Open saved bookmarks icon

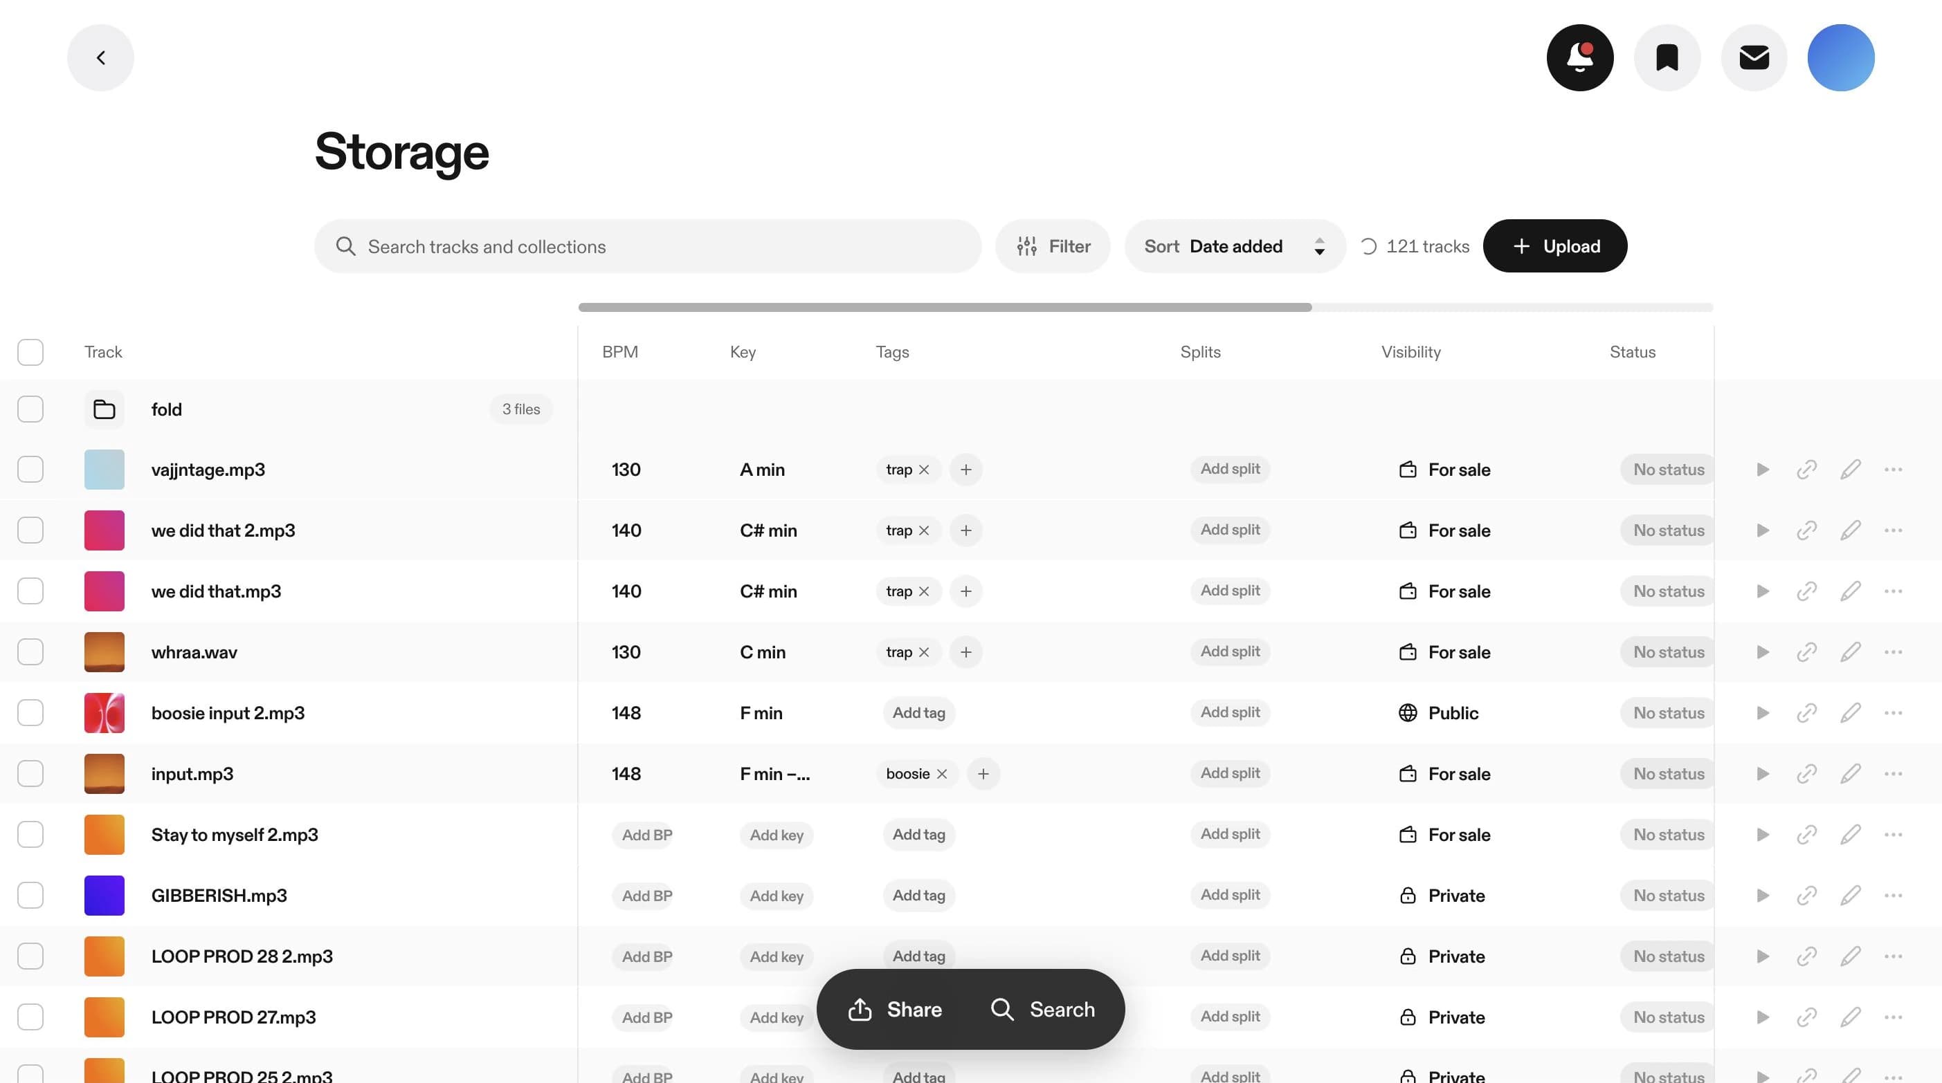(x=1667, y=57)
